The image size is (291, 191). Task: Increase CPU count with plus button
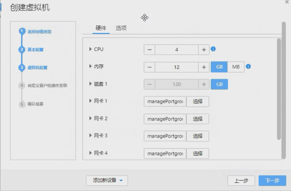pos(204,50)
